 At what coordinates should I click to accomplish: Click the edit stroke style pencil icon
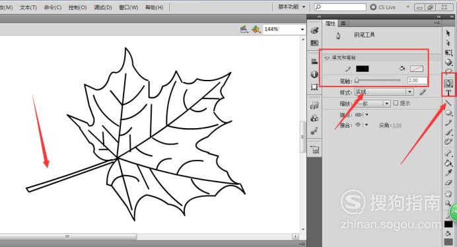pos(422,92)
